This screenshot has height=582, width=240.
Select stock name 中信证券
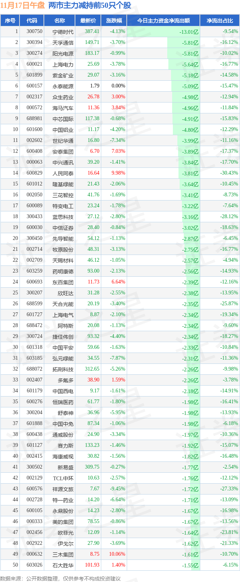63,228
